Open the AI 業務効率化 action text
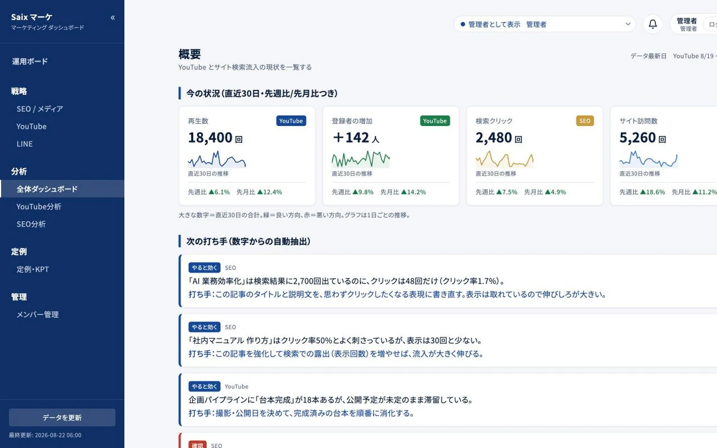The image size is (717, 448). [x=398, y=295]
